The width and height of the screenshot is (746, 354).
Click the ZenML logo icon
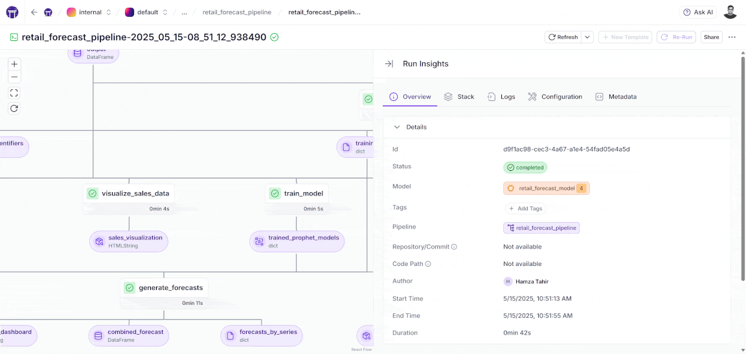[12, 12]
